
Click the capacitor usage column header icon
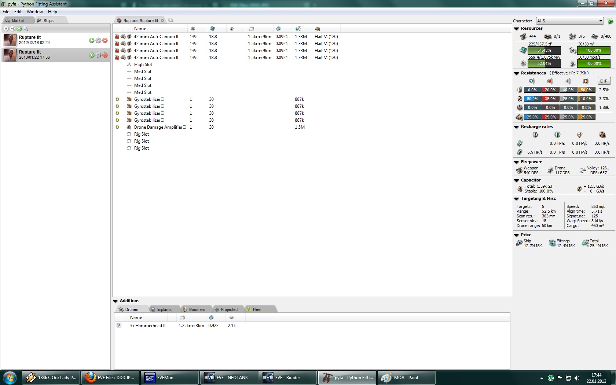click(232, 29)
